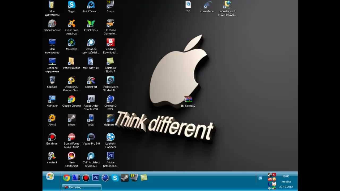Switch to the Recording... taskbar window
This screenshot has height=191, width=340.
(x=82, y=187)
